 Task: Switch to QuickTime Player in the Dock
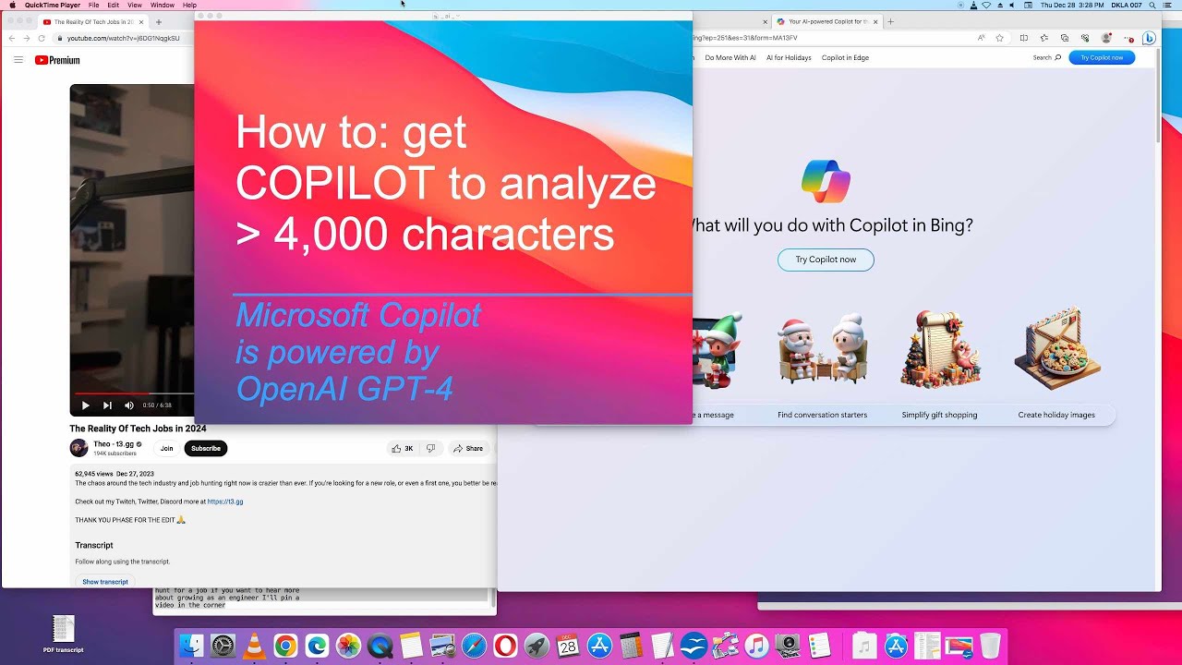point(380,646)
